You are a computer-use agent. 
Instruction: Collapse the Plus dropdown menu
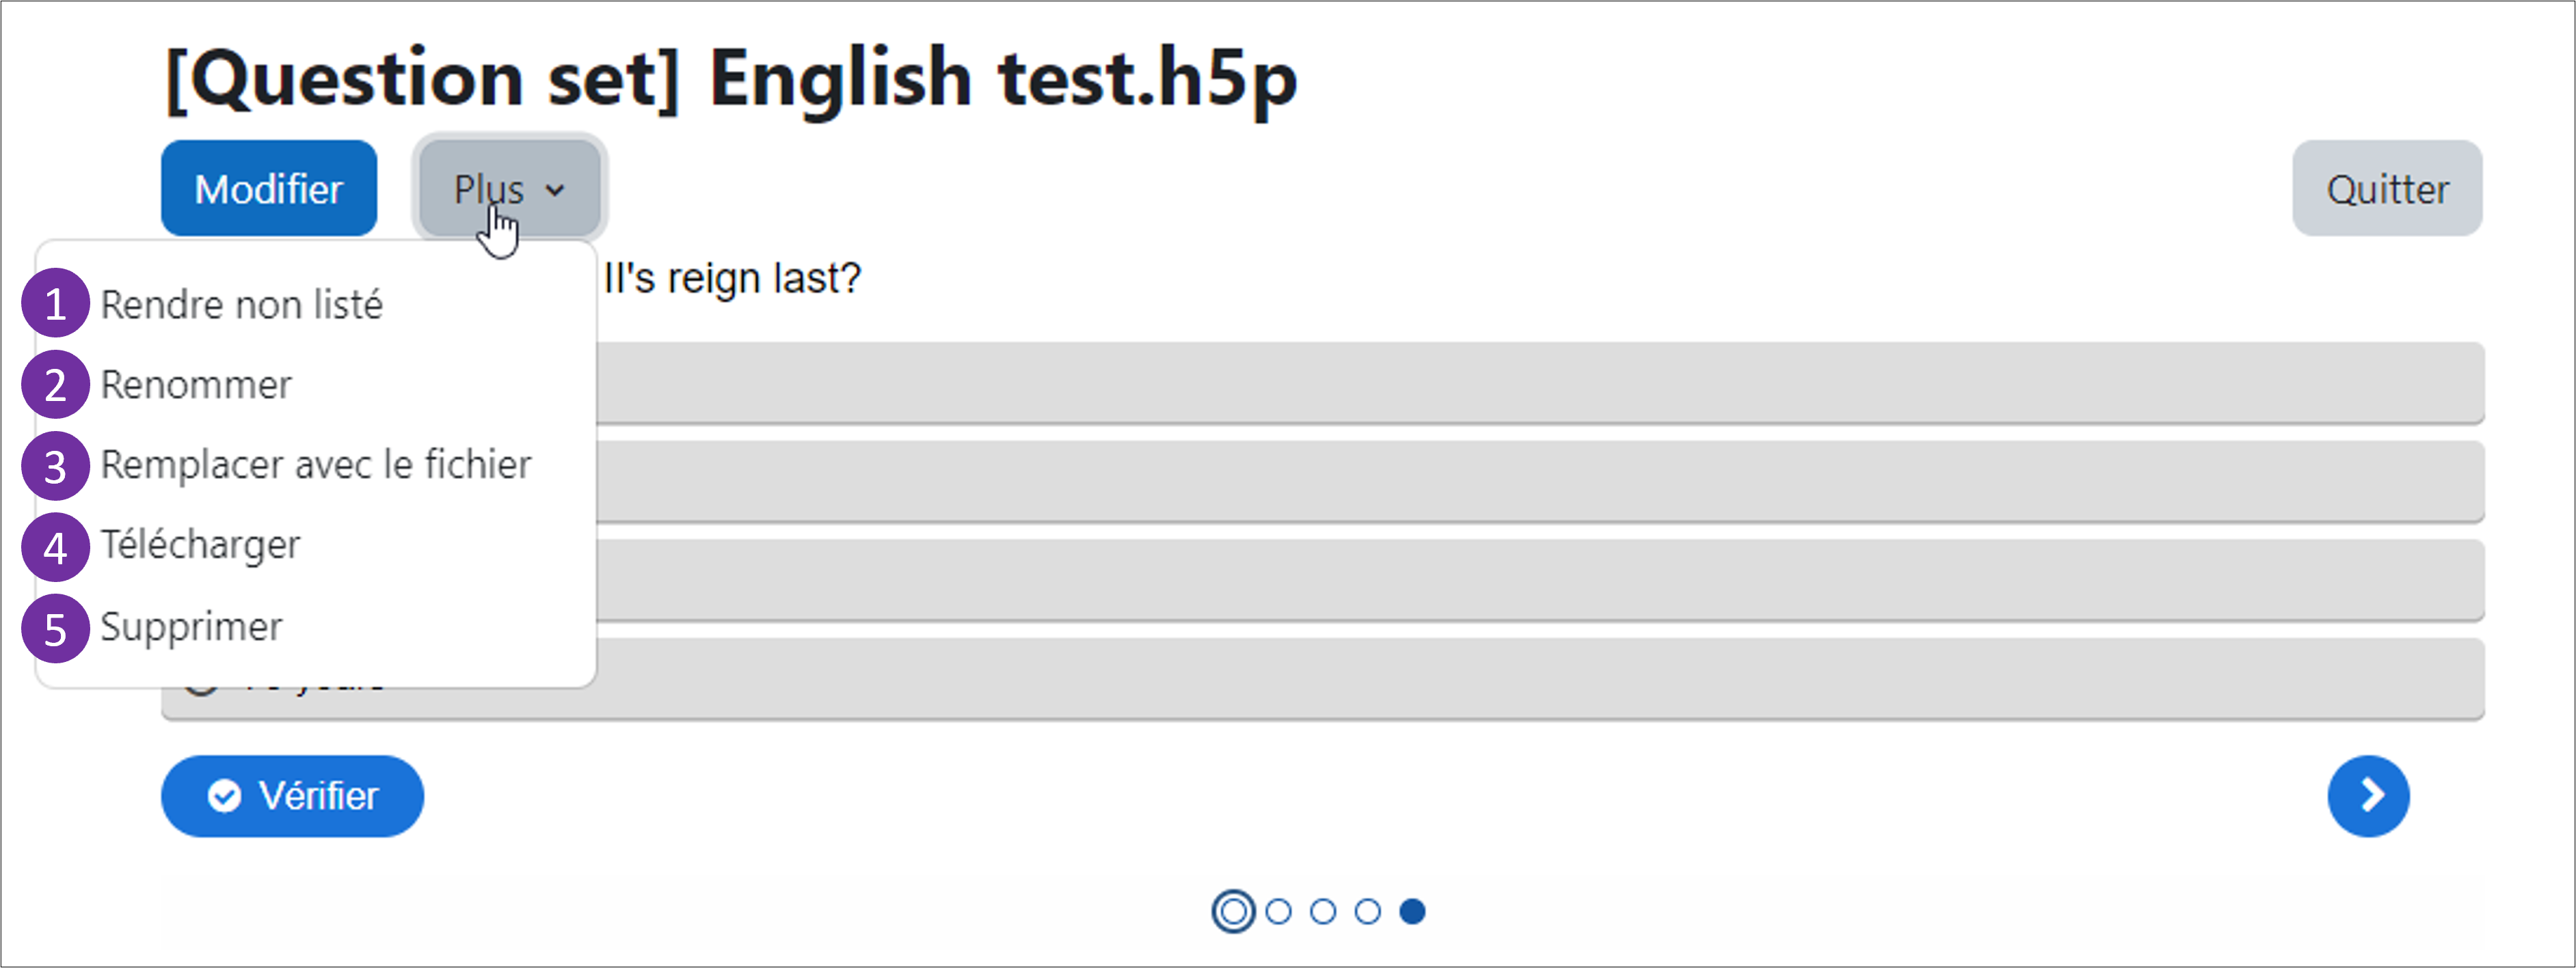(x=509, y=188)
